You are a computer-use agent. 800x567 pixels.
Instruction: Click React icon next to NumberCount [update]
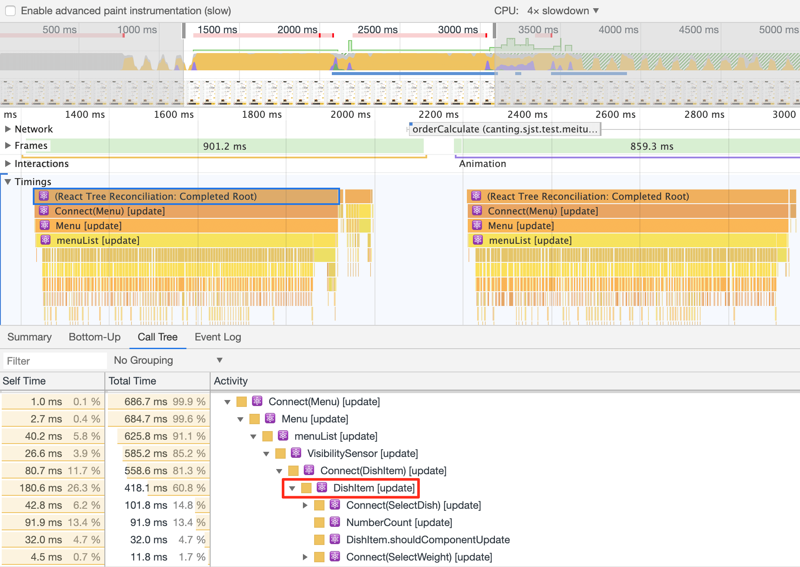coord(335,522)
